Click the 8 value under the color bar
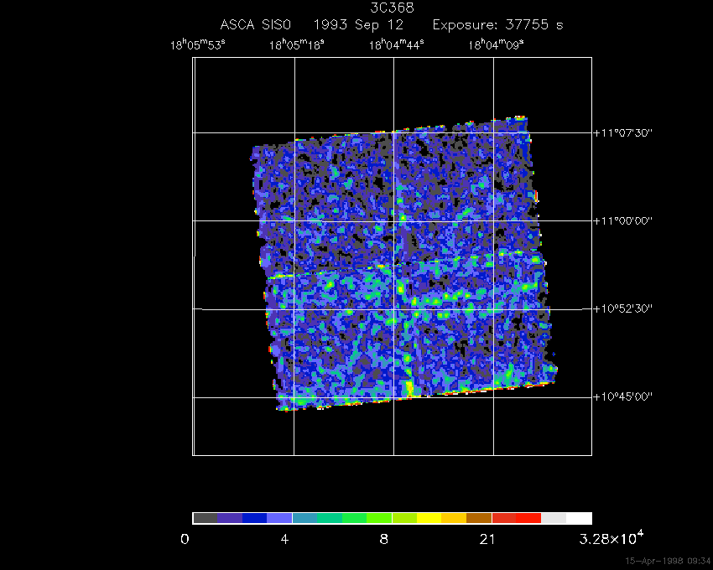713x570 pixels. pyautogui.click(x=384, y=539)
